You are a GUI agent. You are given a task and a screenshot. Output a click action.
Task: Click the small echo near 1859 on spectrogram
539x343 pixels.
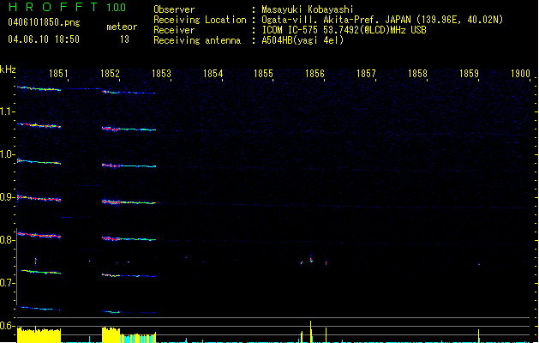[479, 264]
